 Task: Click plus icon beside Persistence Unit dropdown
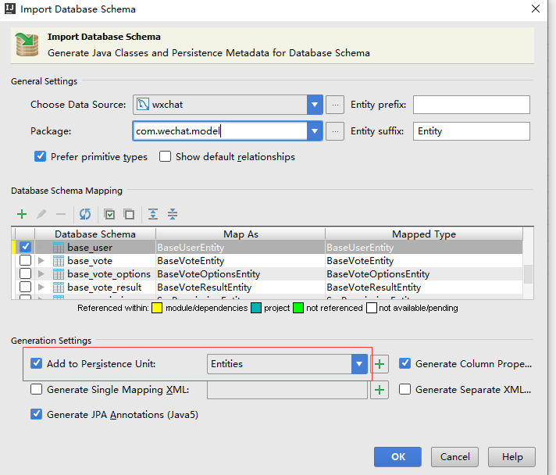click(x=380, y=364)
